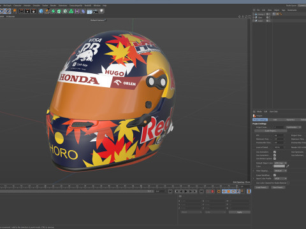Toggle the Linear Workflow checkbox
Image resolution: width=306 pixels, height=229 pixels.
tap(275, 175)
